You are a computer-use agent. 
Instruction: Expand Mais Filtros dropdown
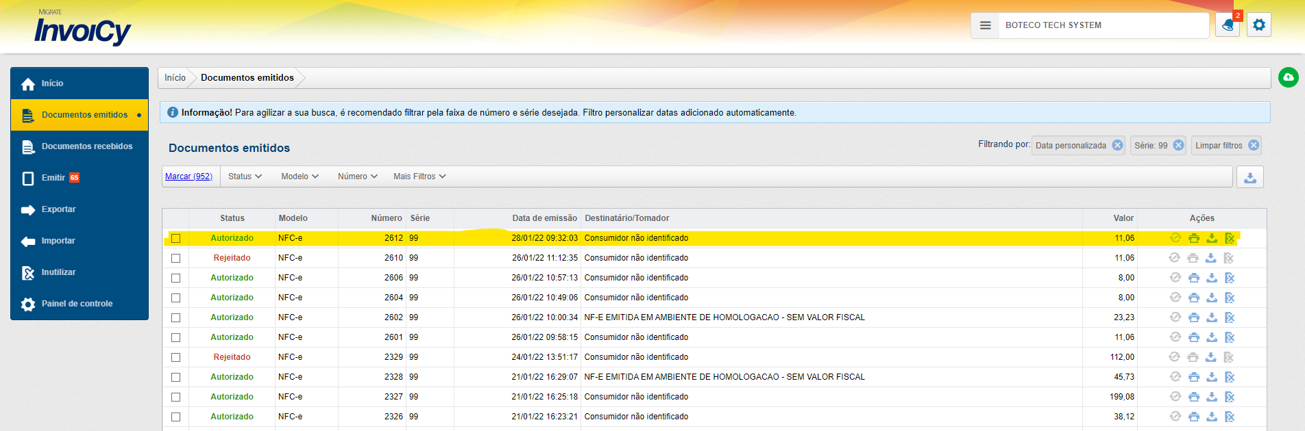[419, 177]
